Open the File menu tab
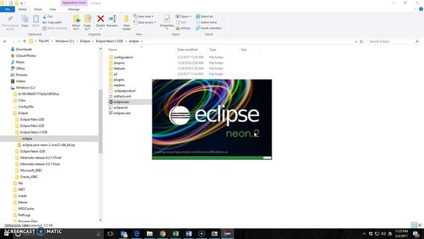424x239 pixels. [7, 9]
